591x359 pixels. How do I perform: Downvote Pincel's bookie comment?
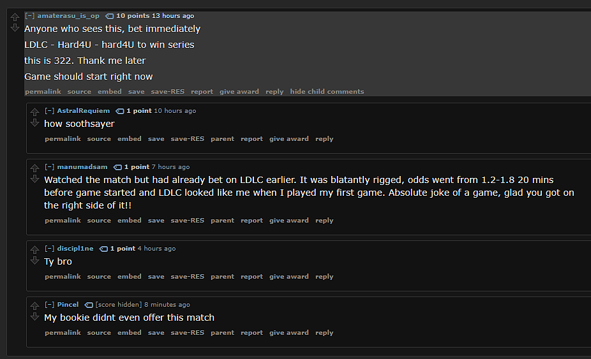tap(34, 316)
